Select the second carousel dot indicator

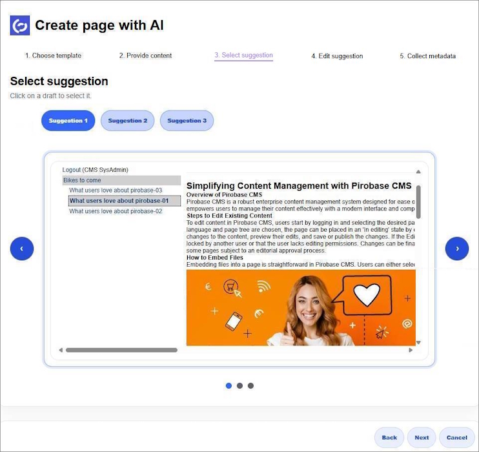click(239, 386)
